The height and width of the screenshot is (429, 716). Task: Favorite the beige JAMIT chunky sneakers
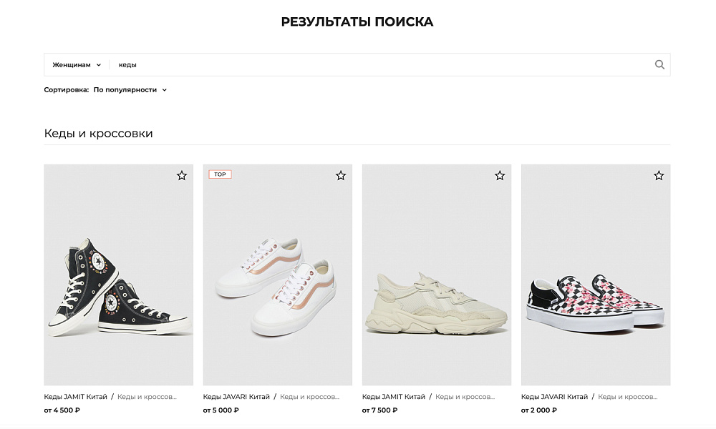[499, 174]
